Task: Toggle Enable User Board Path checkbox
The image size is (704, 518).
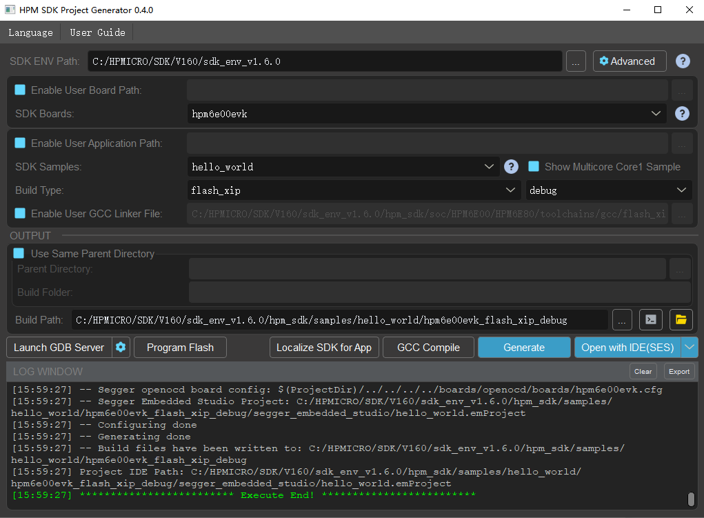Action: pos(20,90)
